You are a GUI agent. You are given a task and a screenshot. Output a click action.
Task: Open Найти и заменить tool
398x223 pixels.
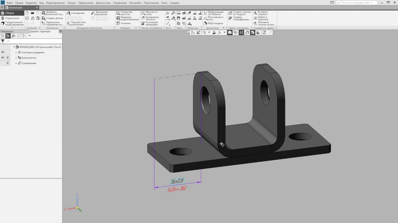261,18
